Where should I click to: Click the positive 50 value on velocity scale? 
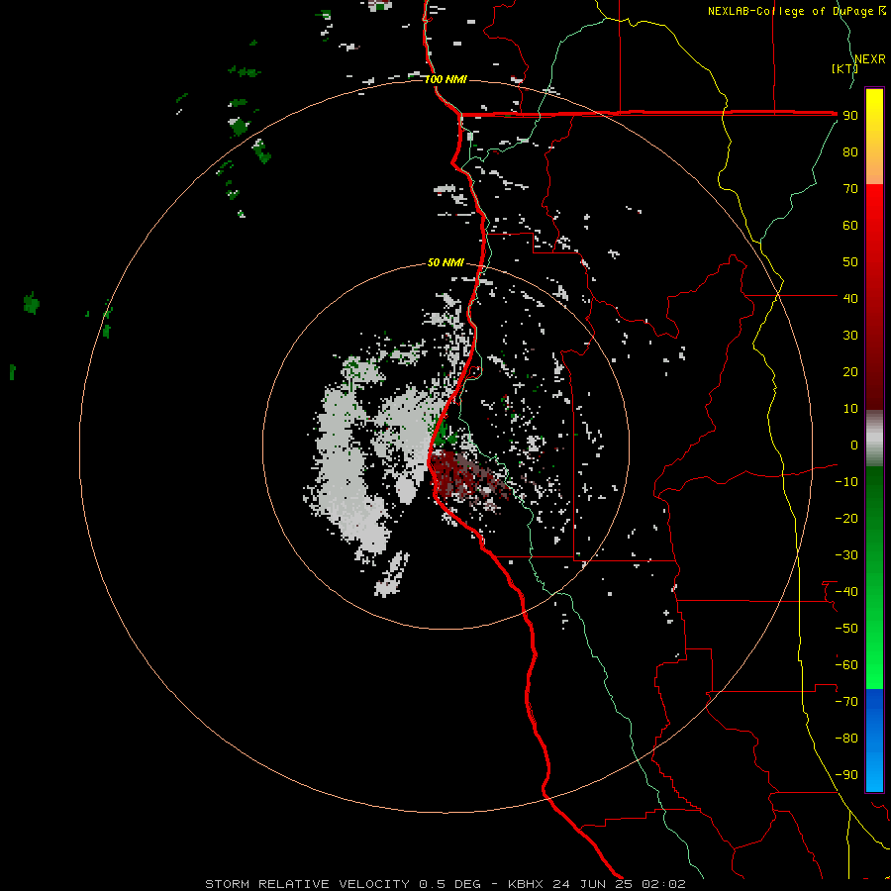(x=850, y=262)
